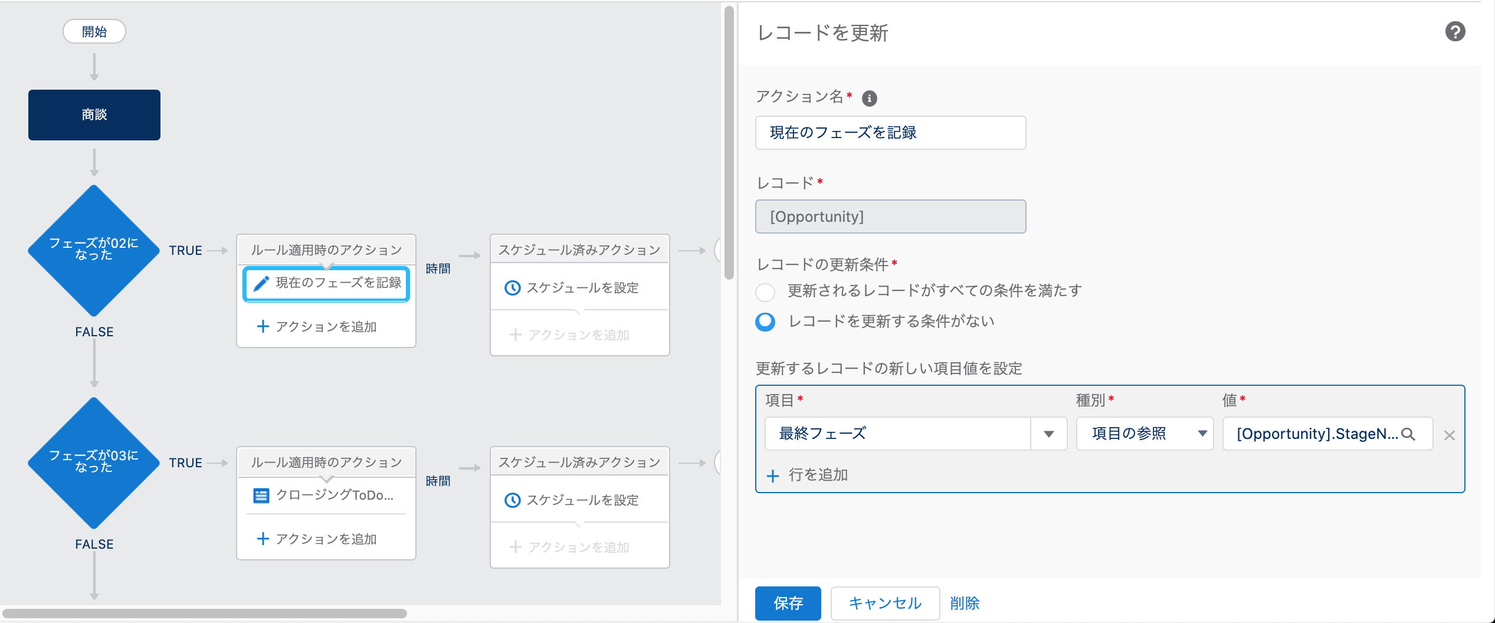Image resolution: width=1495 pixels, height=623 pixels.
Task: Select レコードを更新する条件がない radio option
Action: coord(765,322)
